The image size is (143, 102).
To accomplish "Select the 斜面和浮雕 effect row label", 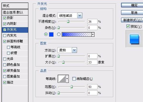I will pyautogui.click(x=15, y=41).
